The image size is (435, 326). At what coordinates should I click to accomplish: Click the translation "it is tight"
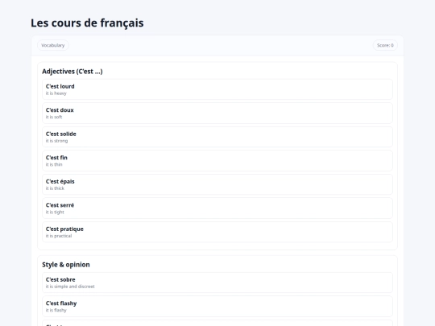tap(55, 212)
